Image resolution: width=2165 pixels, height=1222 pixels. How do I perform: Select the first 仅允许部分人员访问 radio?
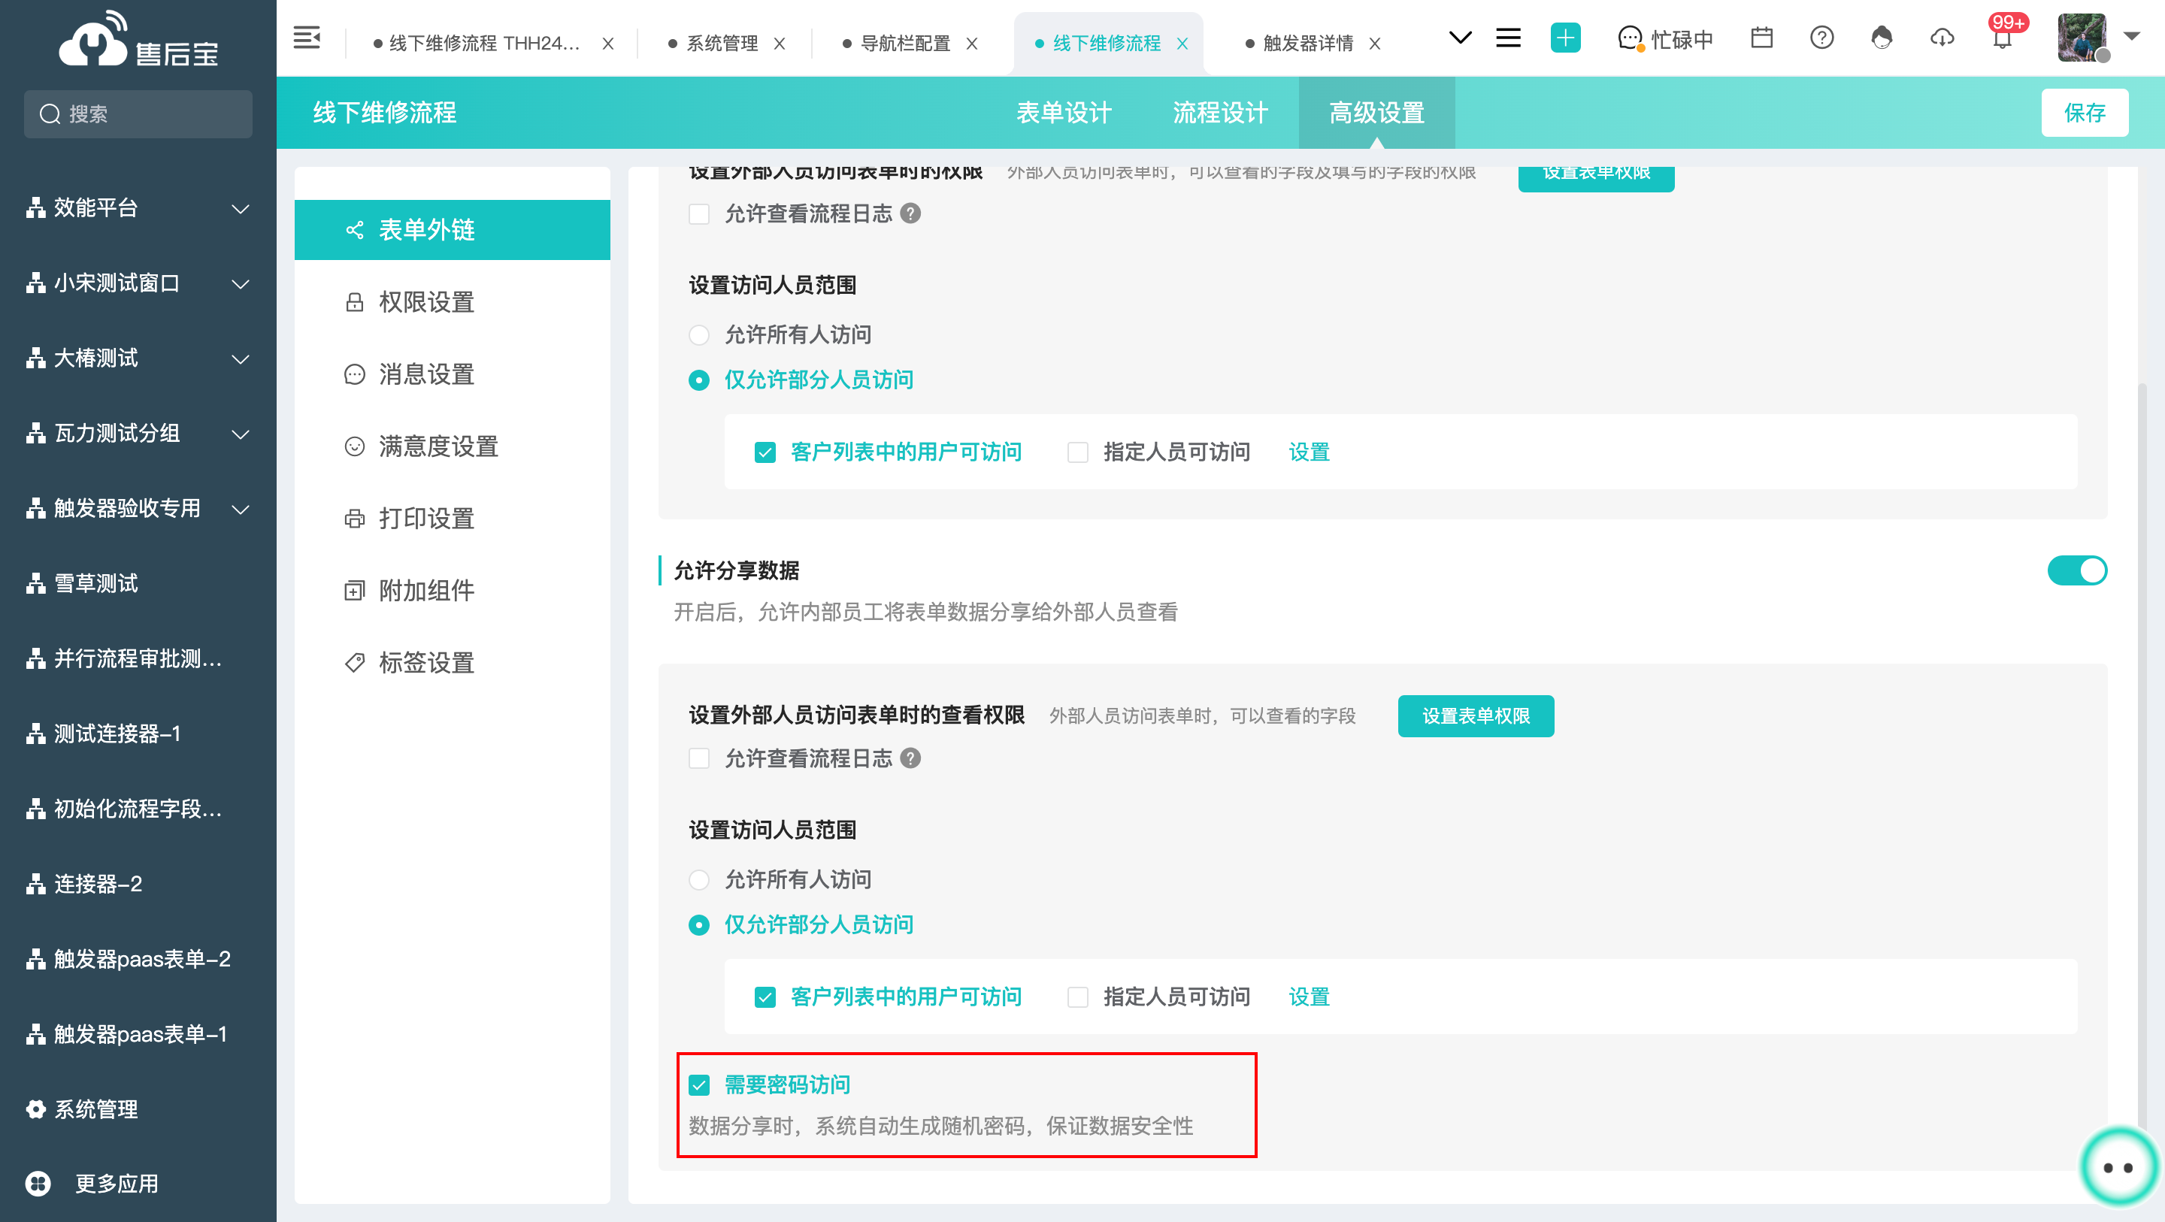[x=699, y=380]
